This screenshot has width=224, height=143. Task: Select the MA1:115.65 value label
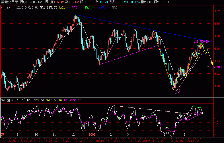coord(49,8)
